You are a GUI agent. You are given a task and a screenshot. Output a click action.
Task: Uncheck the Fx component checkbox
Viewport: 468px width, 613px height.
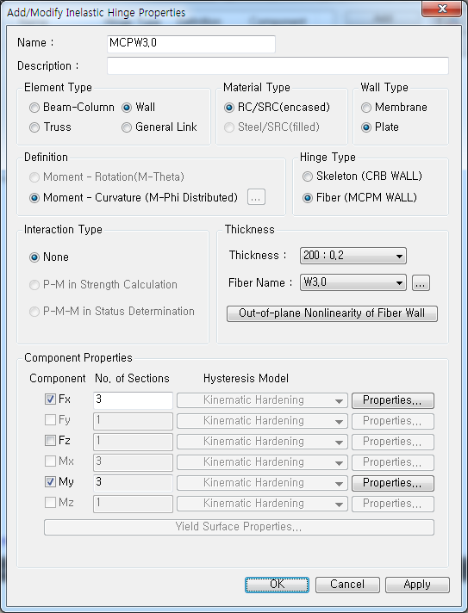[x=50, y=399]
